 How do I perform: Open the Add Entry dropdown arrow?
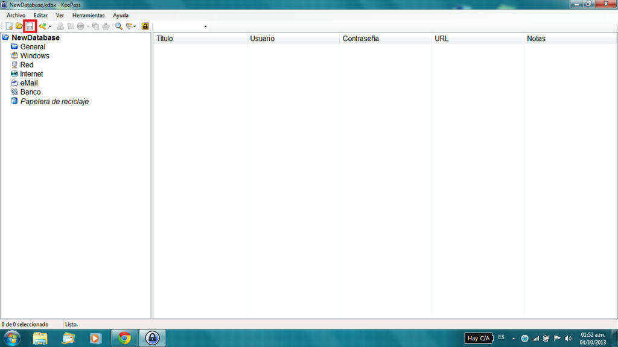(50, 27)
